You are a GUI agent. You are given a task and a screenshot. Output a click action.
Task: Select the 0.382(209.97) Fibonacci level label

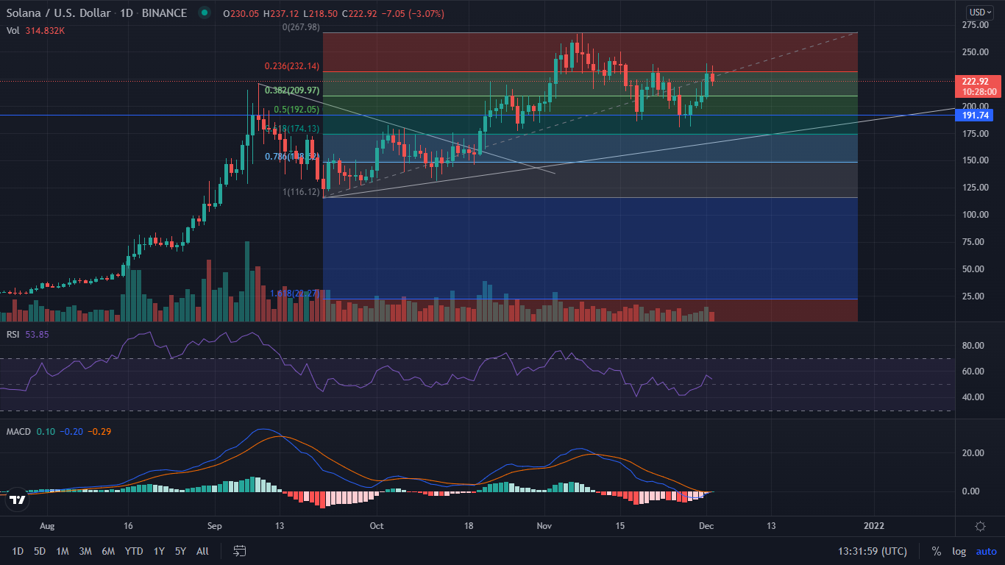coord(292,90)
